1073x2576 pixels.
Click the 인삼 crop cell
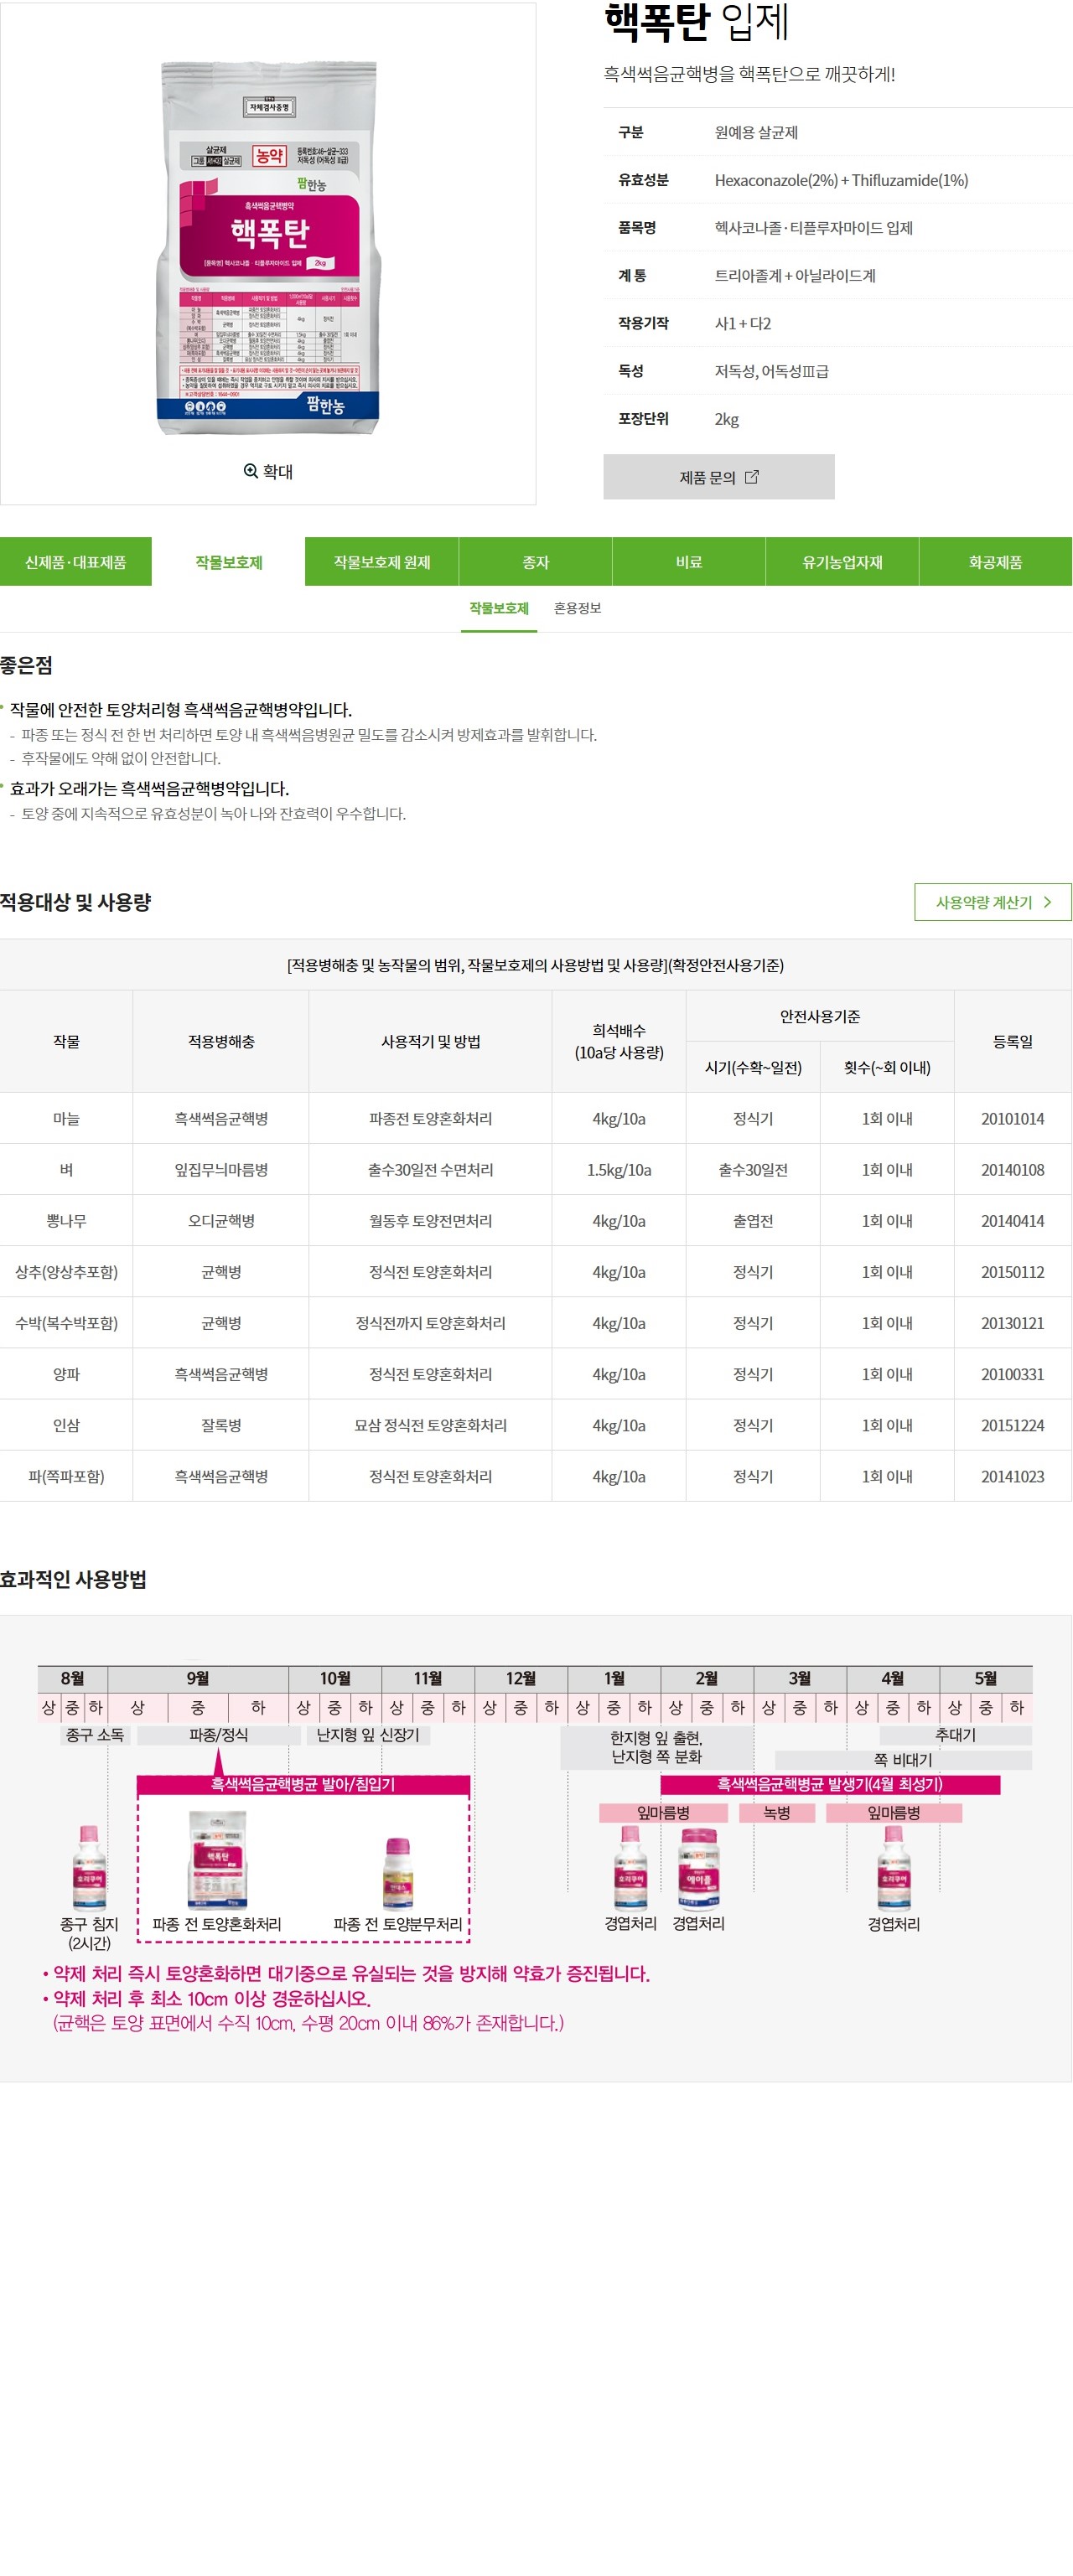click(66, 1424)
